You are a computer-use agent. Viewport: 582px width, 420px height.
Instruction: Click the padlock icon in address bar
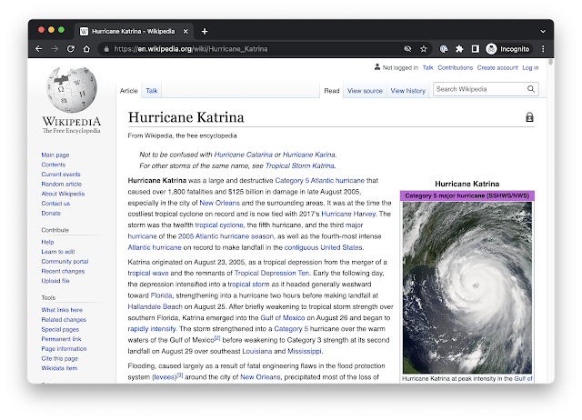106,49
